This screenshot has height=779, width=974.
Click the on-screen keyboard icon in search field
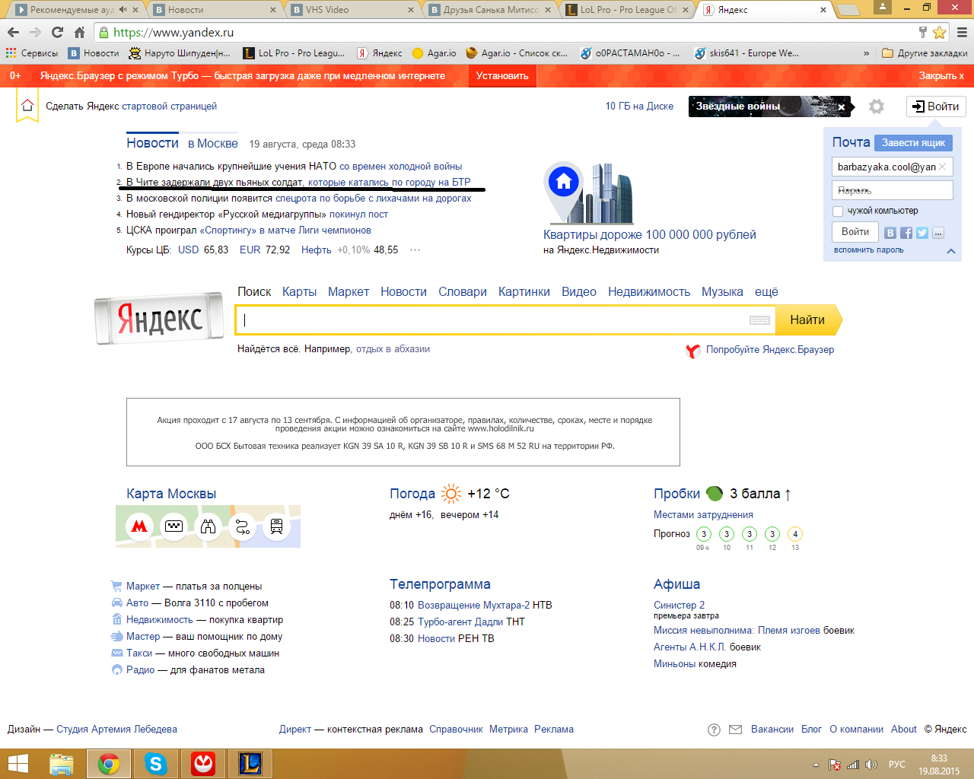pos(759,320)
